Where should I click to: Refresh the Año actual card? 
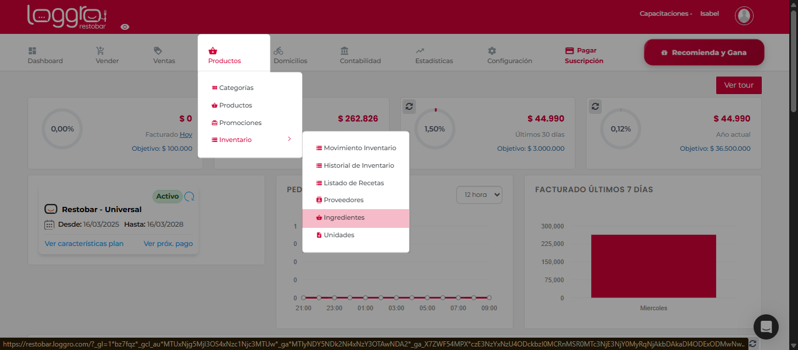pos(595,106)
